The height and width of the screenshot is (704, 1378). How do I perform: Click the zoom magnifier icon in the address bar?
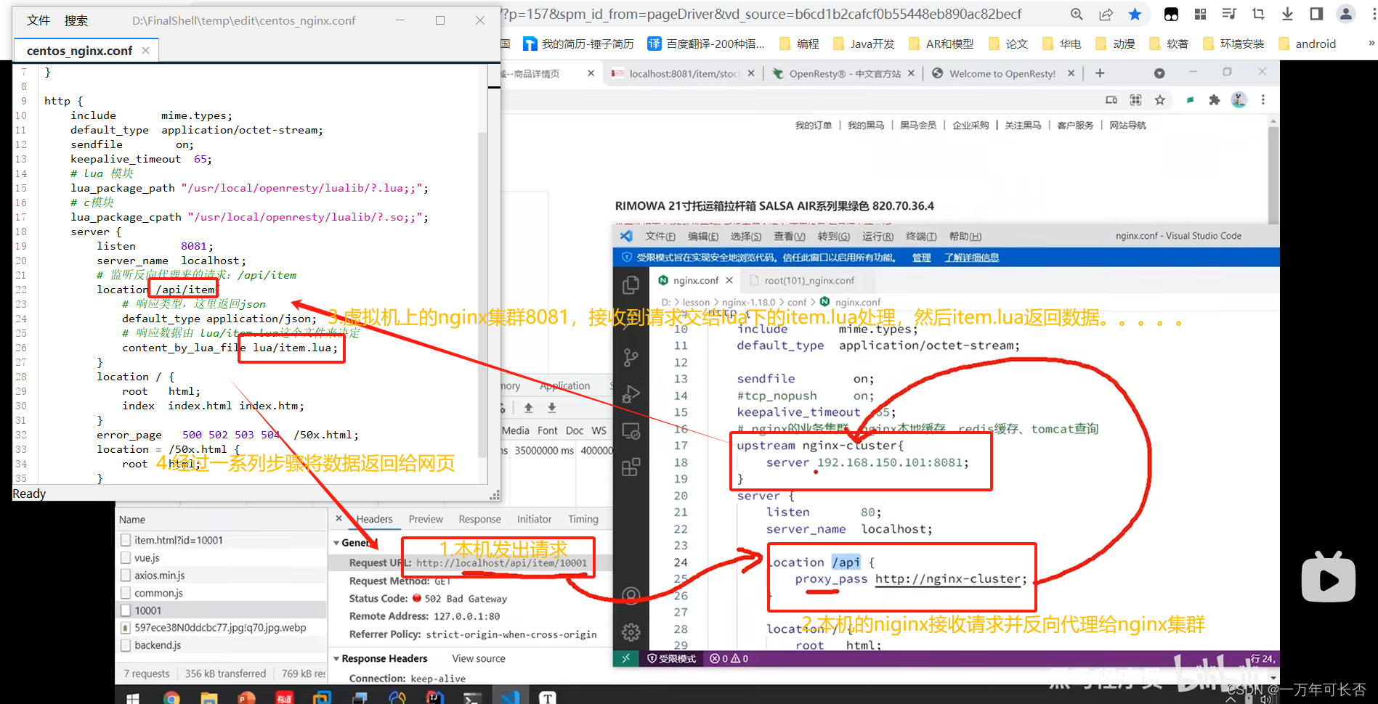1077,14
